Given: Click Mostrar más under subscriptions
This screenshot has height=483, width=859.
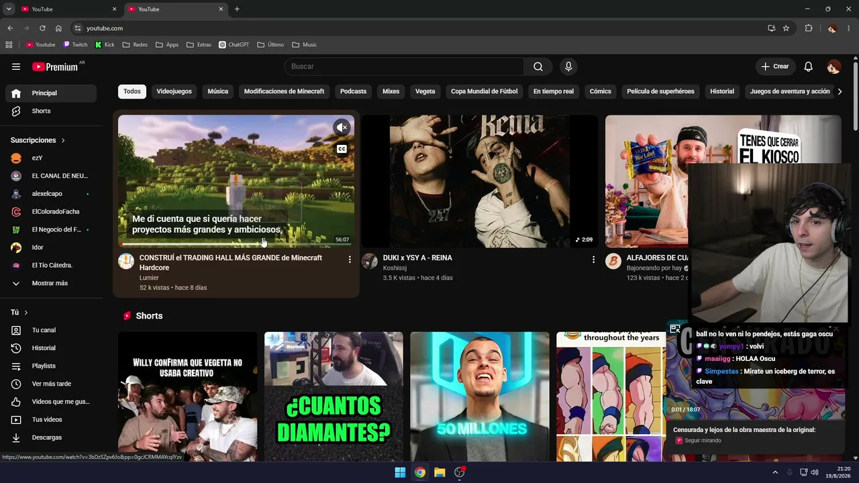Looking at the screenshot, I should (x=51, y=283).
